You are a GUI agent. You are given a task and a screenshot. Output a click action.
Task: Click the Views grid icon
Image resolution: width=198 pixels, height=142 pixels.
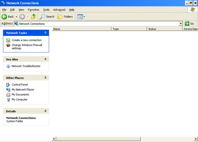pos(80,17)
